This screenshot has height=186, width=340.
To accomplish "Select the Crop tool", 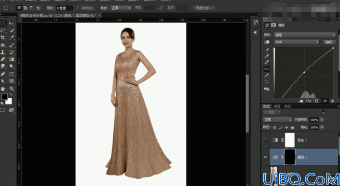I will (3, 37).
